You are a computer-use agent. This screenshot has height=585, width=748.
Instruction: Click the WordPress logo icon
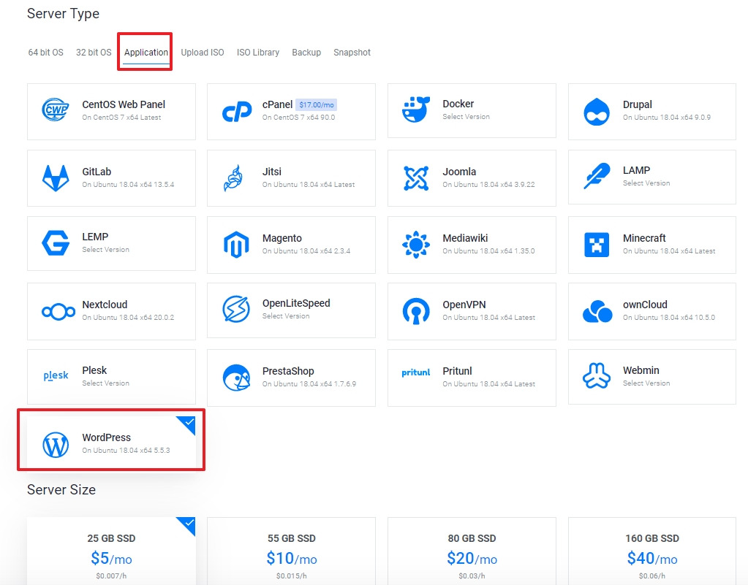click(56, 445)
